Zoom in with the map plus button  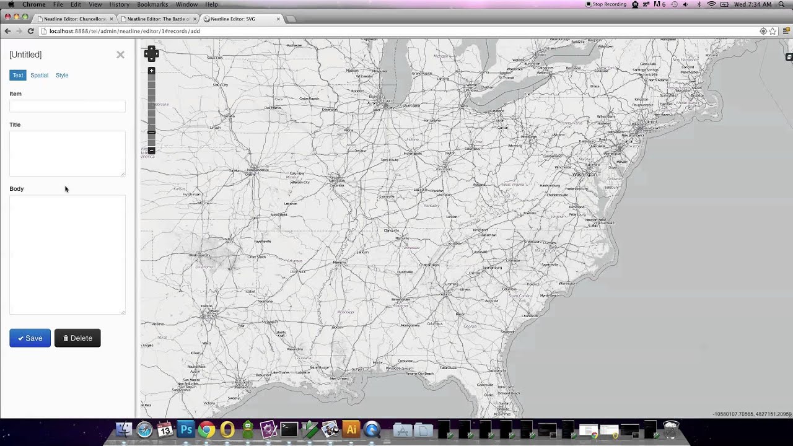(151, 71)
